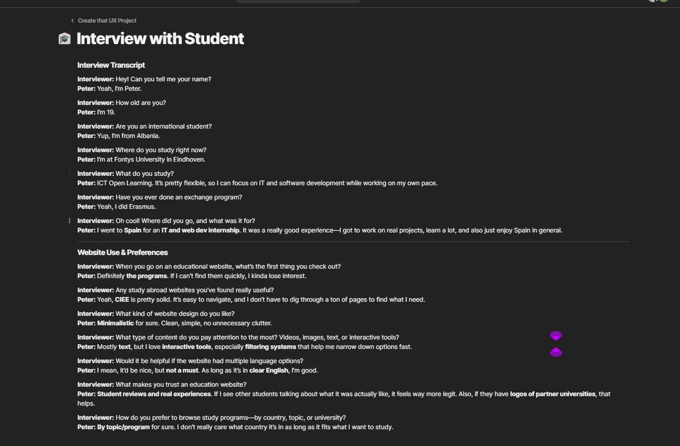The height and width of the screenshot is (446, 680).
Task: Select the upper purple collaborator cursor marker
Action: (x=556, y=336)
